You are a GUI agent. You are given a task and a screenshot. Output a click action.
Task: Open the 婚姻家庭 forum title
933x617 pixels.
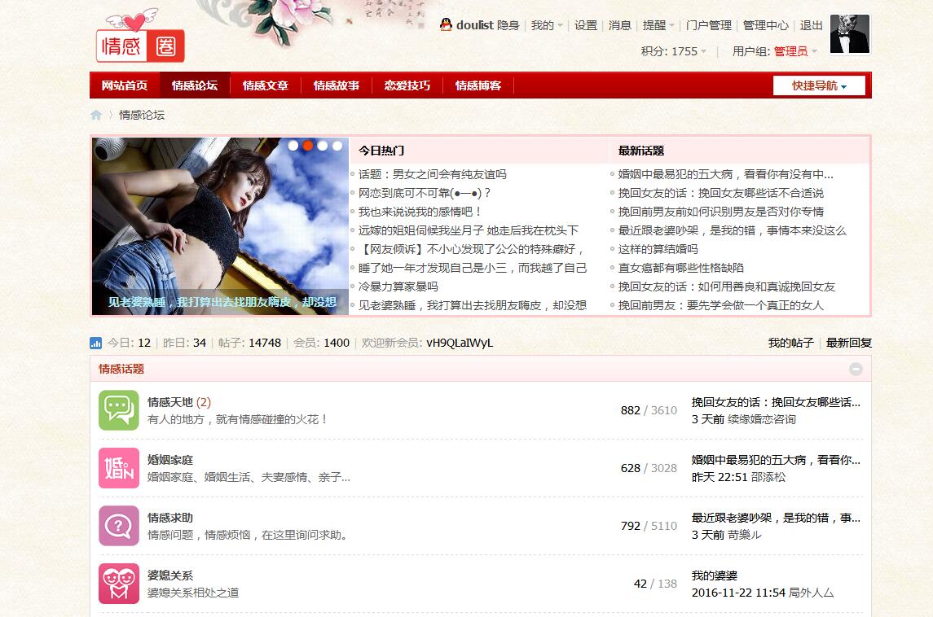point(170,460)
